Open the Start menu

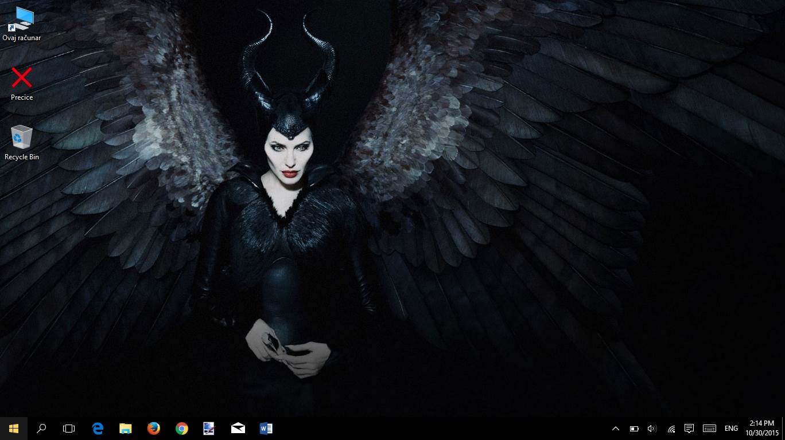pyautogui.click(x=14, y=429)
